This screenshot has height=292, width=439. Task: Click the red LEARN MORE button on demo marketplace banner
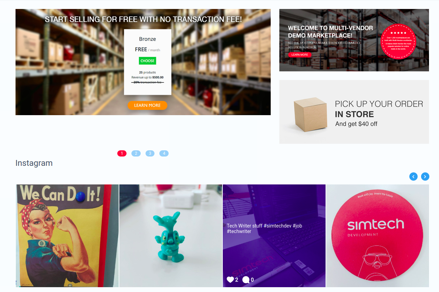(x=300, y=55)
